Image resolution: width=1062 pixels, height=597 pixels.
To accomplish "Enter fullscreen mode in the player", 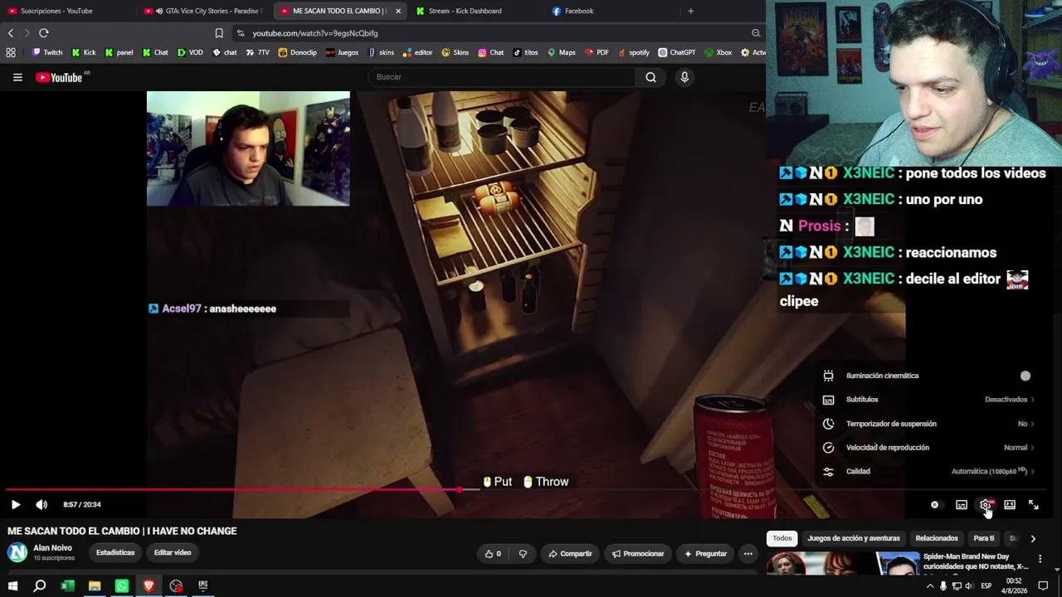I will coord(1034,504).
